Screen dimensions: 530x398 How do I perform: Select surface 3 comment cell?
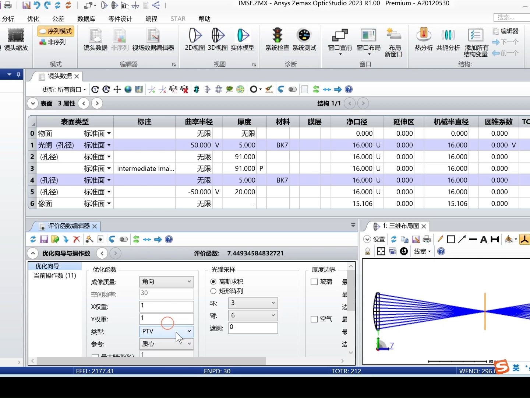[x=144, y=168]
